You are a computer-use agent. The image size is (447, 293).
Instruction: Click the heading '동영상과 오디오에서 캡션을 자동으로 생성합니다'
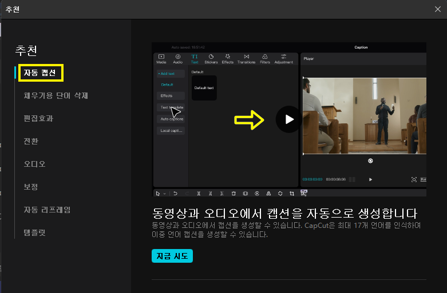coord(284,213)
